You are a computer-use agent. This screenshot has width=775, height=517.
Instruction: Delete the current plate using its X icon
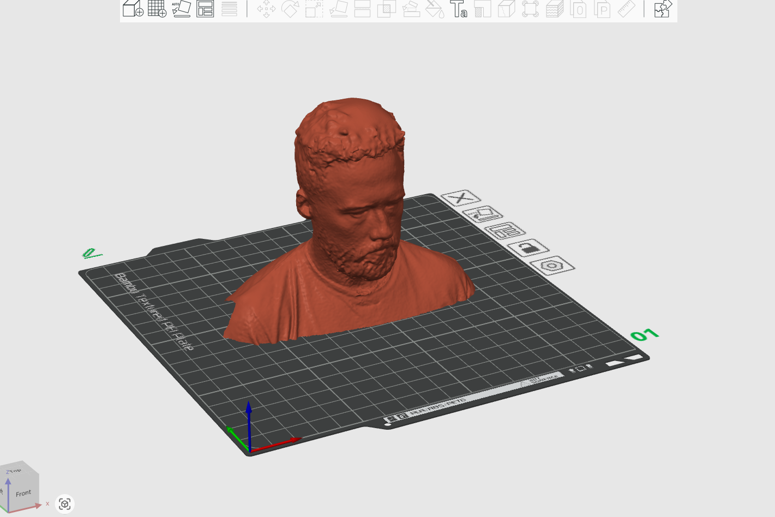pyautogui.click(x=461, y=197)
